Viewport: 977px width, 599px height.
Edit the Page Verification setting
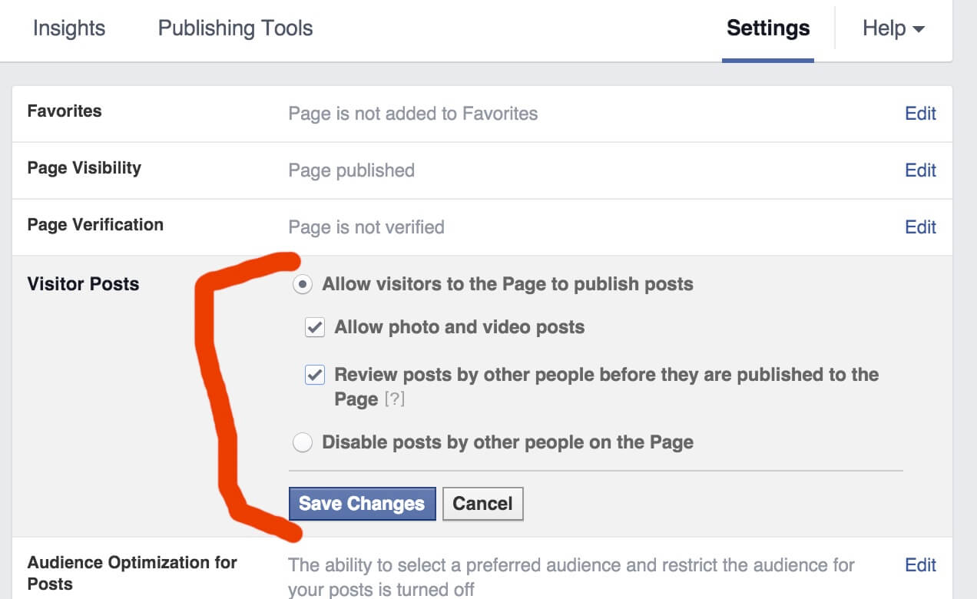[x=920, y=227]
